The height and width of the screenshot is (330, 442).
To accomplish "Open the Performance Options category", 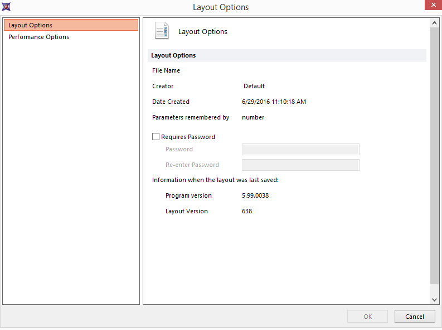I will pyautogui.click(x=39, y=37).
